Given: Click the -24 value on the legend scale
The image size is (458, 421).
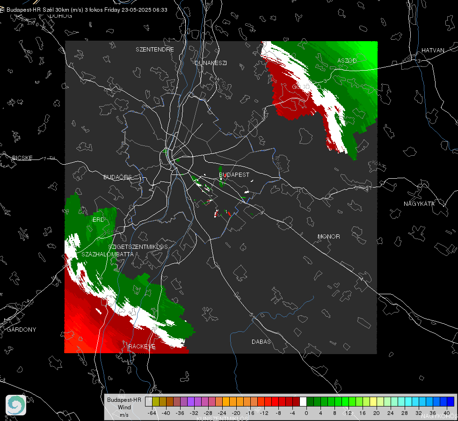Looking at the screenshot, I should 222,413.
